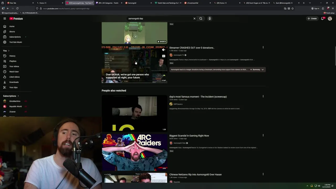Clear the search box with the X
Image resolution: width=336 pixels, height=189 pixels.
(195, 19)
